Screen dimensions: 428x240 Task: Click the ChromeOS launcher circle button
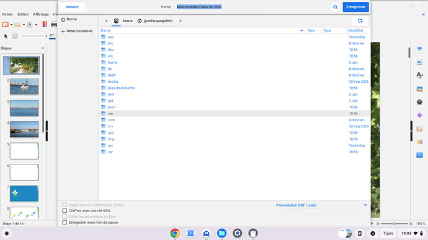[x=7, y=233]
